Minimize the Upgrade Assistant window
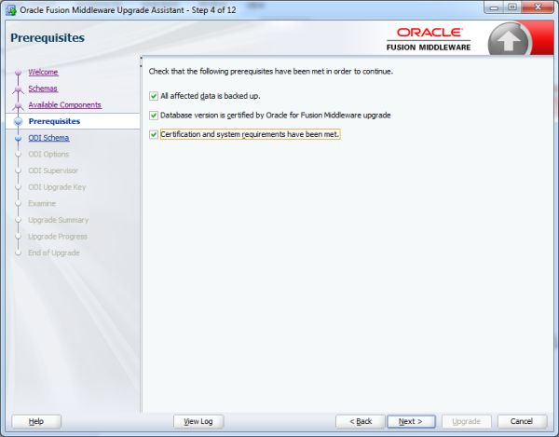The image size is (559, 437). click(x=494, y=7)
